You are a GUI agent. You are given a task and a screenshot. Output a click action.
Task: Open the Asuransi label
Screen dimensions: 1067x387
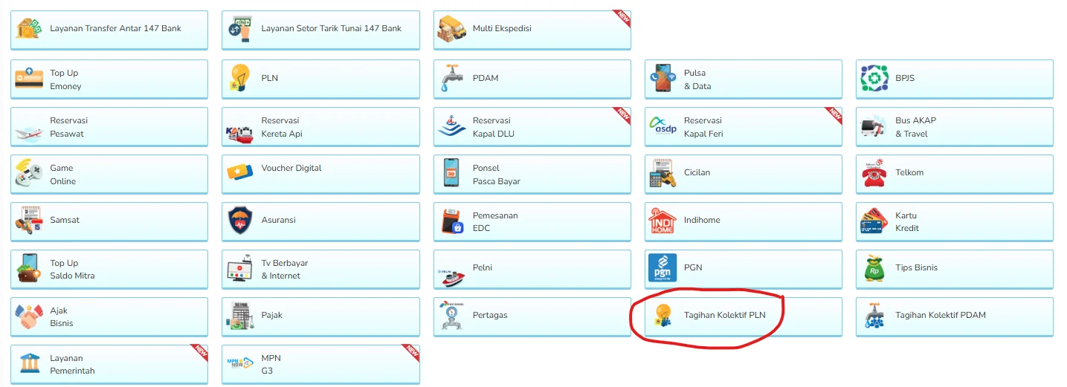(x=279, y=220)
